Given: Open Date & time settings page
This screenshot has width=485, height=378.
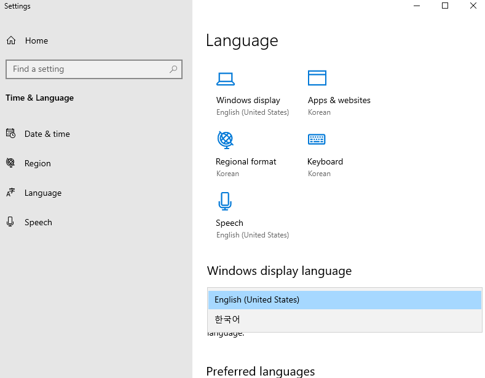Looking at the screenshot, I should 47,134.
